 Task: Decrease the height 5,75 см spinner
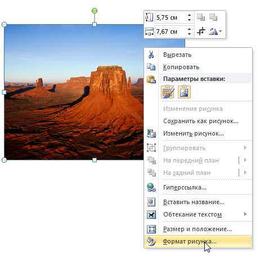(x=189, y=20)
